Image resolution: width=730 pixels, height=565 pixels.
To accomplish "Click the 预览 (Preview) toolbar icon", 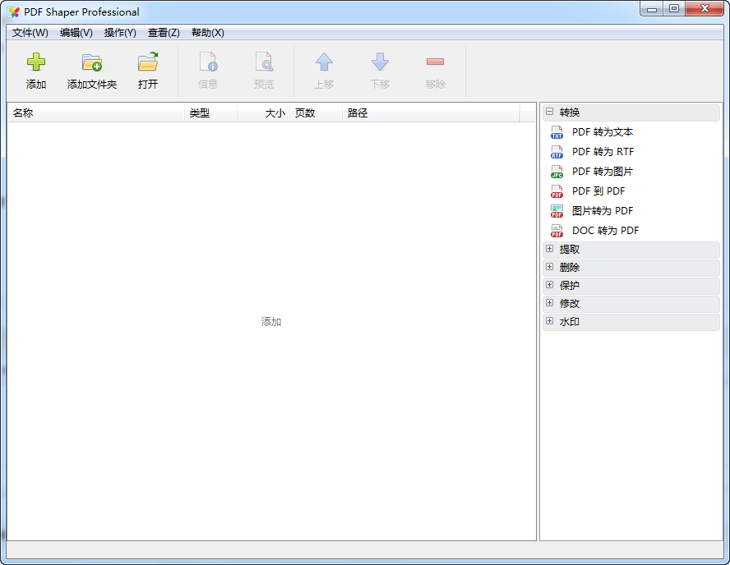I will pyautogui.click(x=265, y=70).
